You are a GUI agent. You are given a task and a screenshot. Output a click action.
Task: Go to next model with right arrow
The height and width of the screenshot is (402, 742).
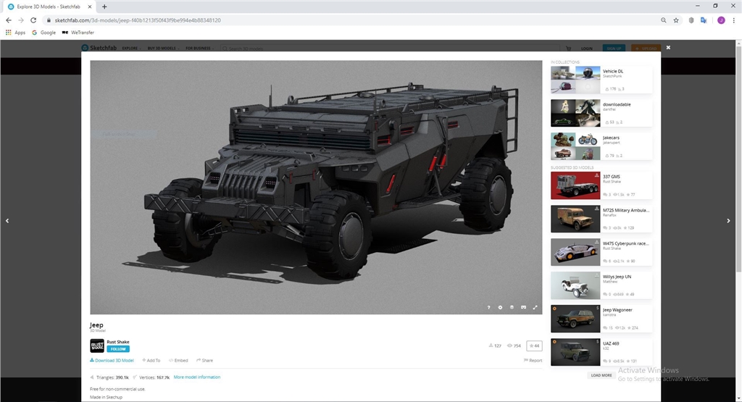729,221
